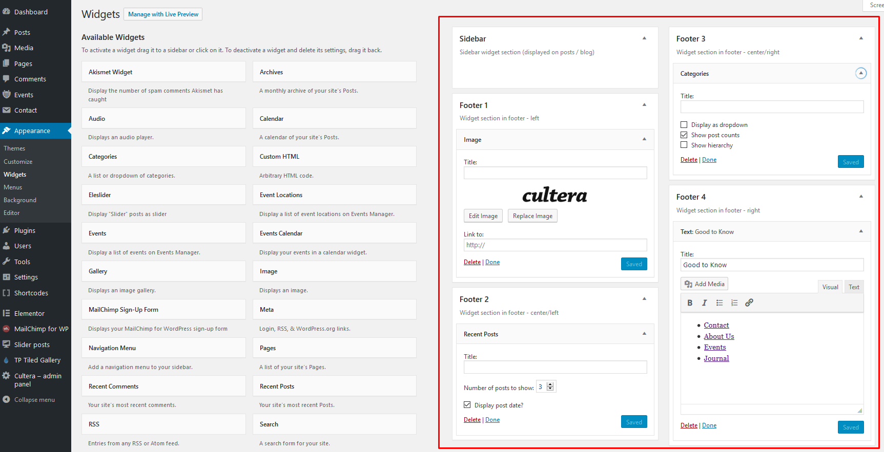Insert a numbered list via toolbar icon

click(734, 303)
